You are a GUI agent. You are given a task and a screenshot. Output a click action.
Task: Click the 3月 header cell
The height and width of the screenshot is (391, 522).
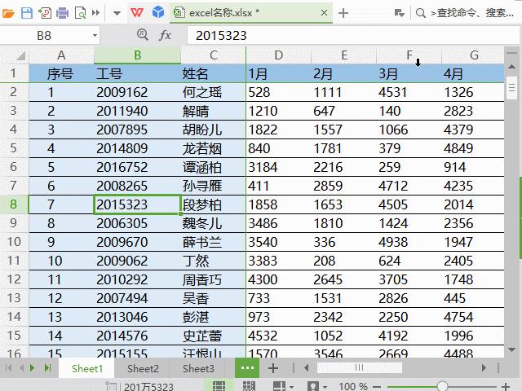click(x=409, y=73)
